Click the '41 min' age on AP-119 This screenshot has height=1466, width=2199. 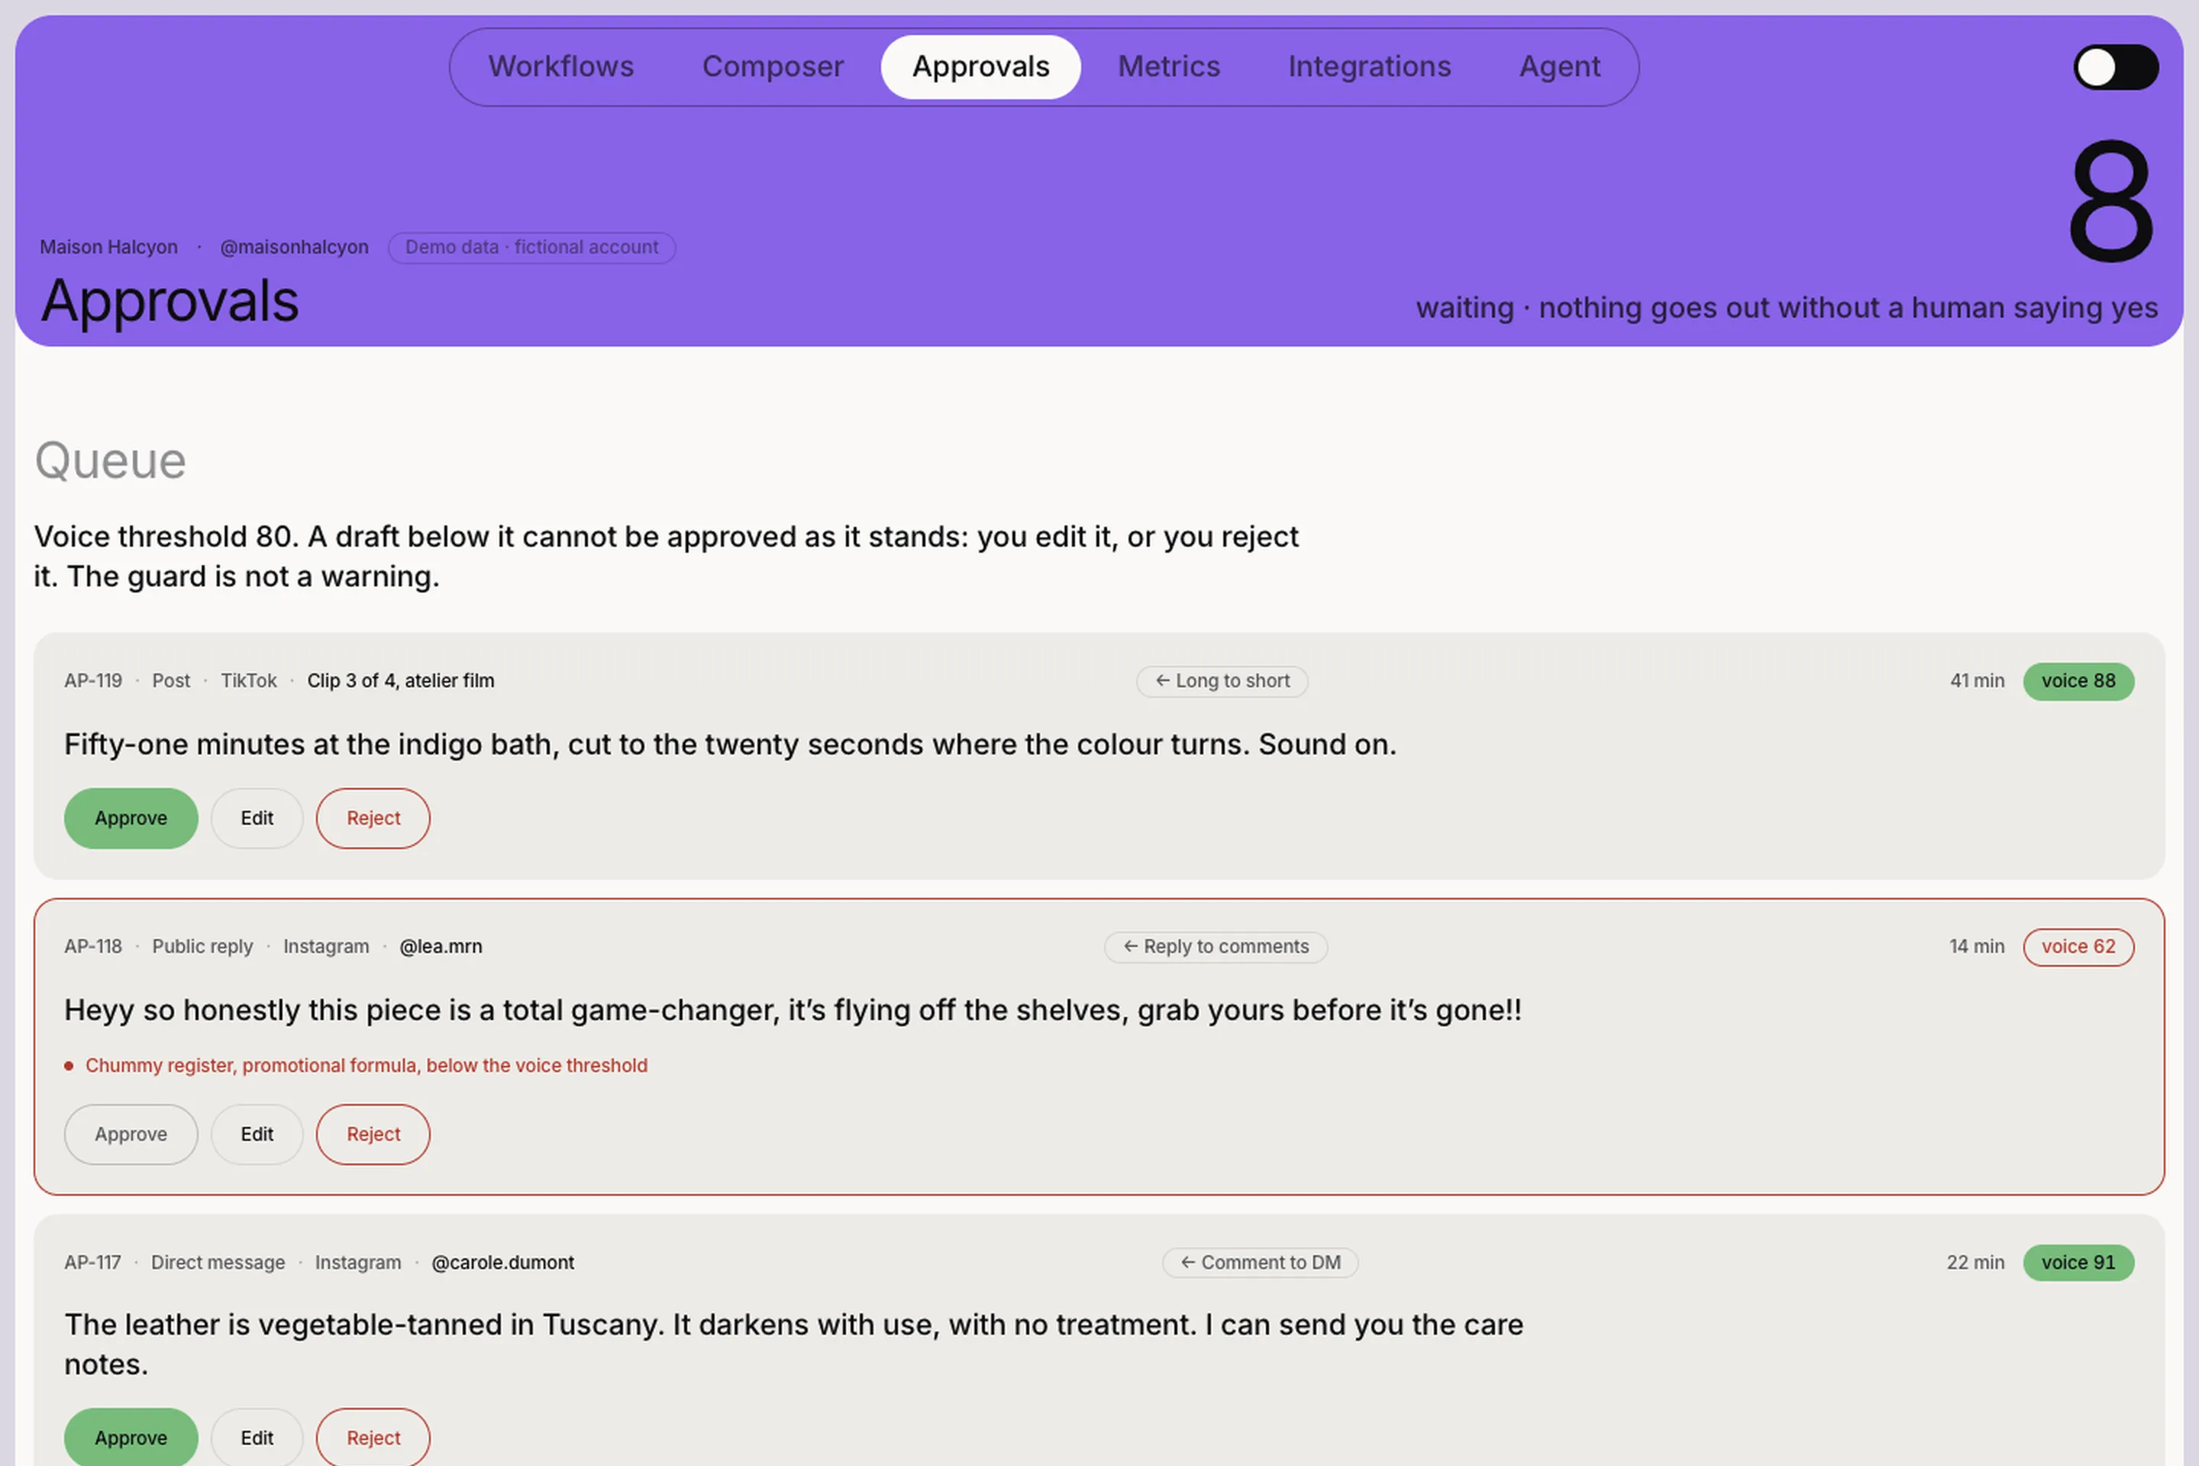(1978, 680)
